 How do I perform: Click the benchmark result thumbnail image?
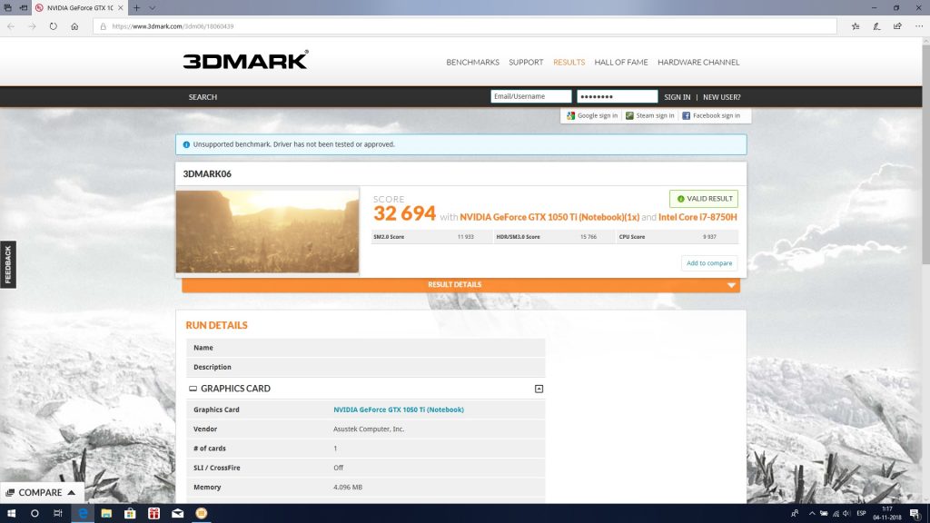coord(268,232)
